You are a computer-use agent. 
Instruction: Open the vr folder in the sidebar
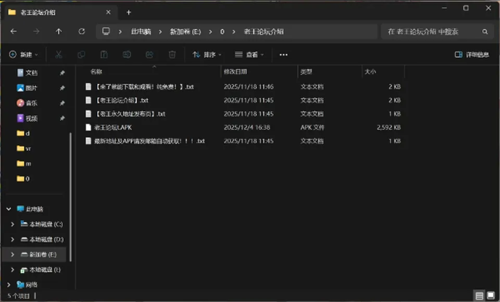[24, 149]
